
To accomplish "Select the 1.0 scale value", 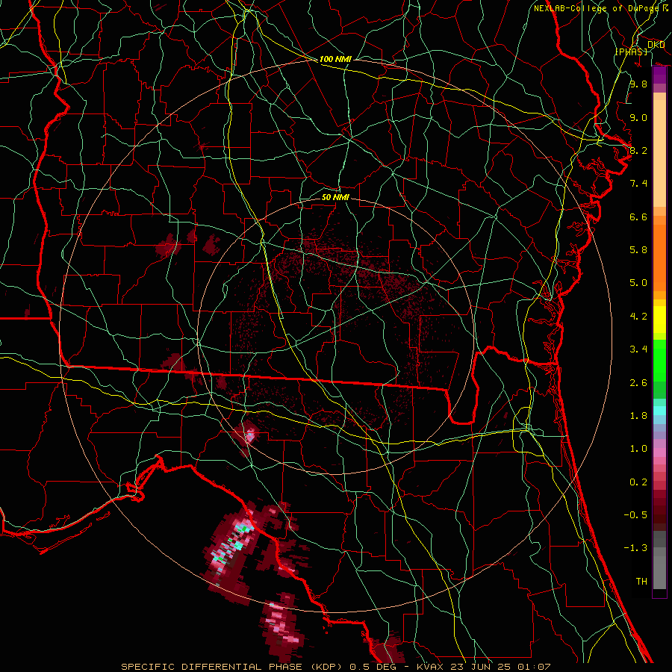I will click(x=638, y=449).
